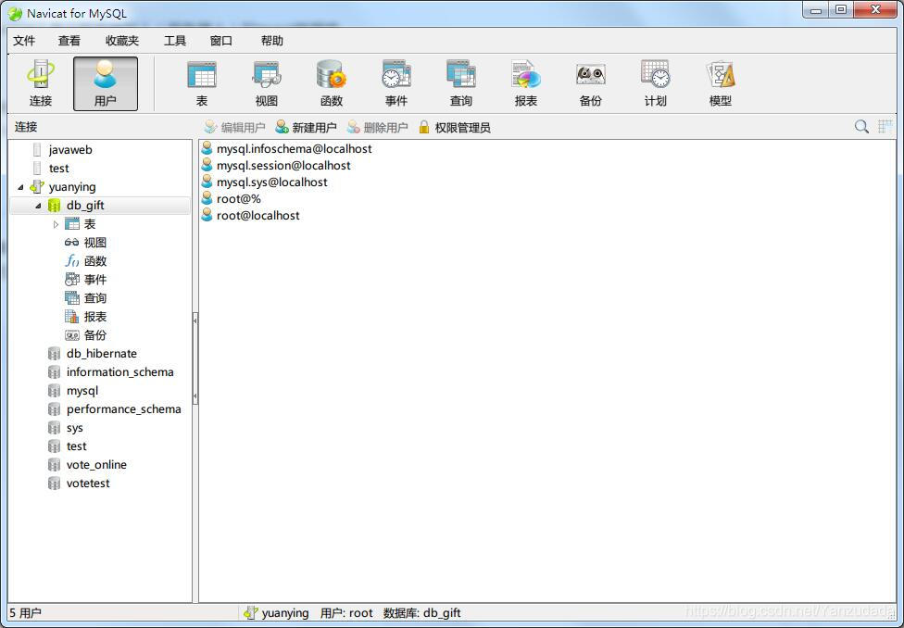Viewport: 904px width, 628px height.
Task: Click the yuanying connection icon in tree
Action: pos(37,187)
